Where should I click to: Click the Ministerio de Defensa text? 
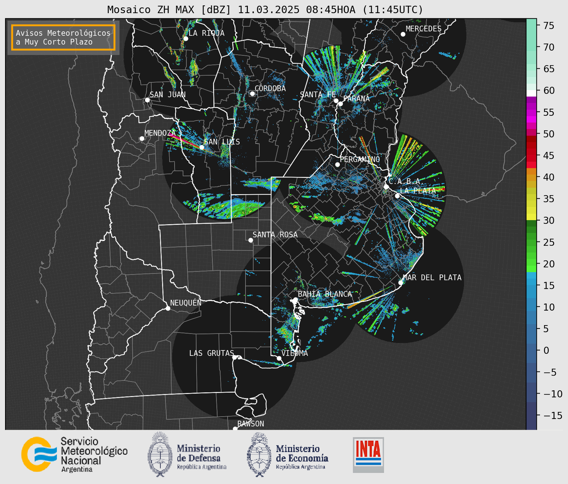click(201, 457)
